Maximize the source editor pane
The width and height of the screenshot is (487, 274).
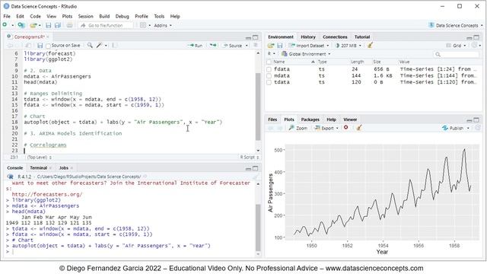(256, 37)
